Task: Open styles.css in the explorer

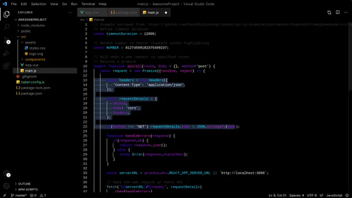Action: (37, 48)
